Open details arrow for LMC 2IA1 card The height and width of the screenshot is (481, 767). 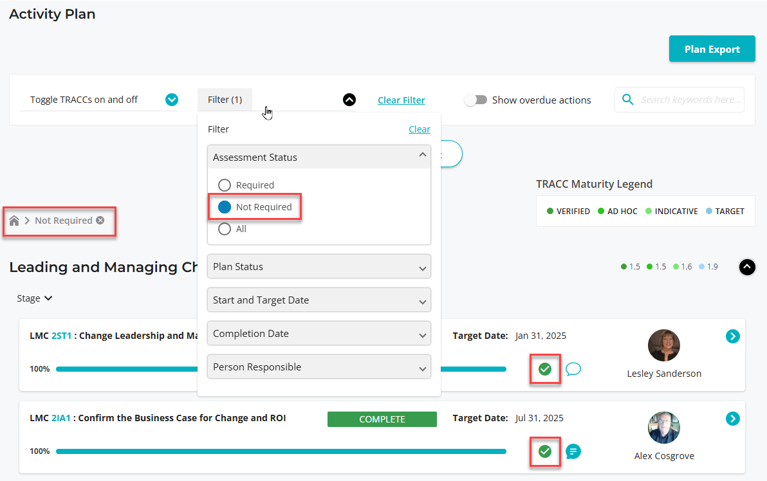click(x=732, y=419)
